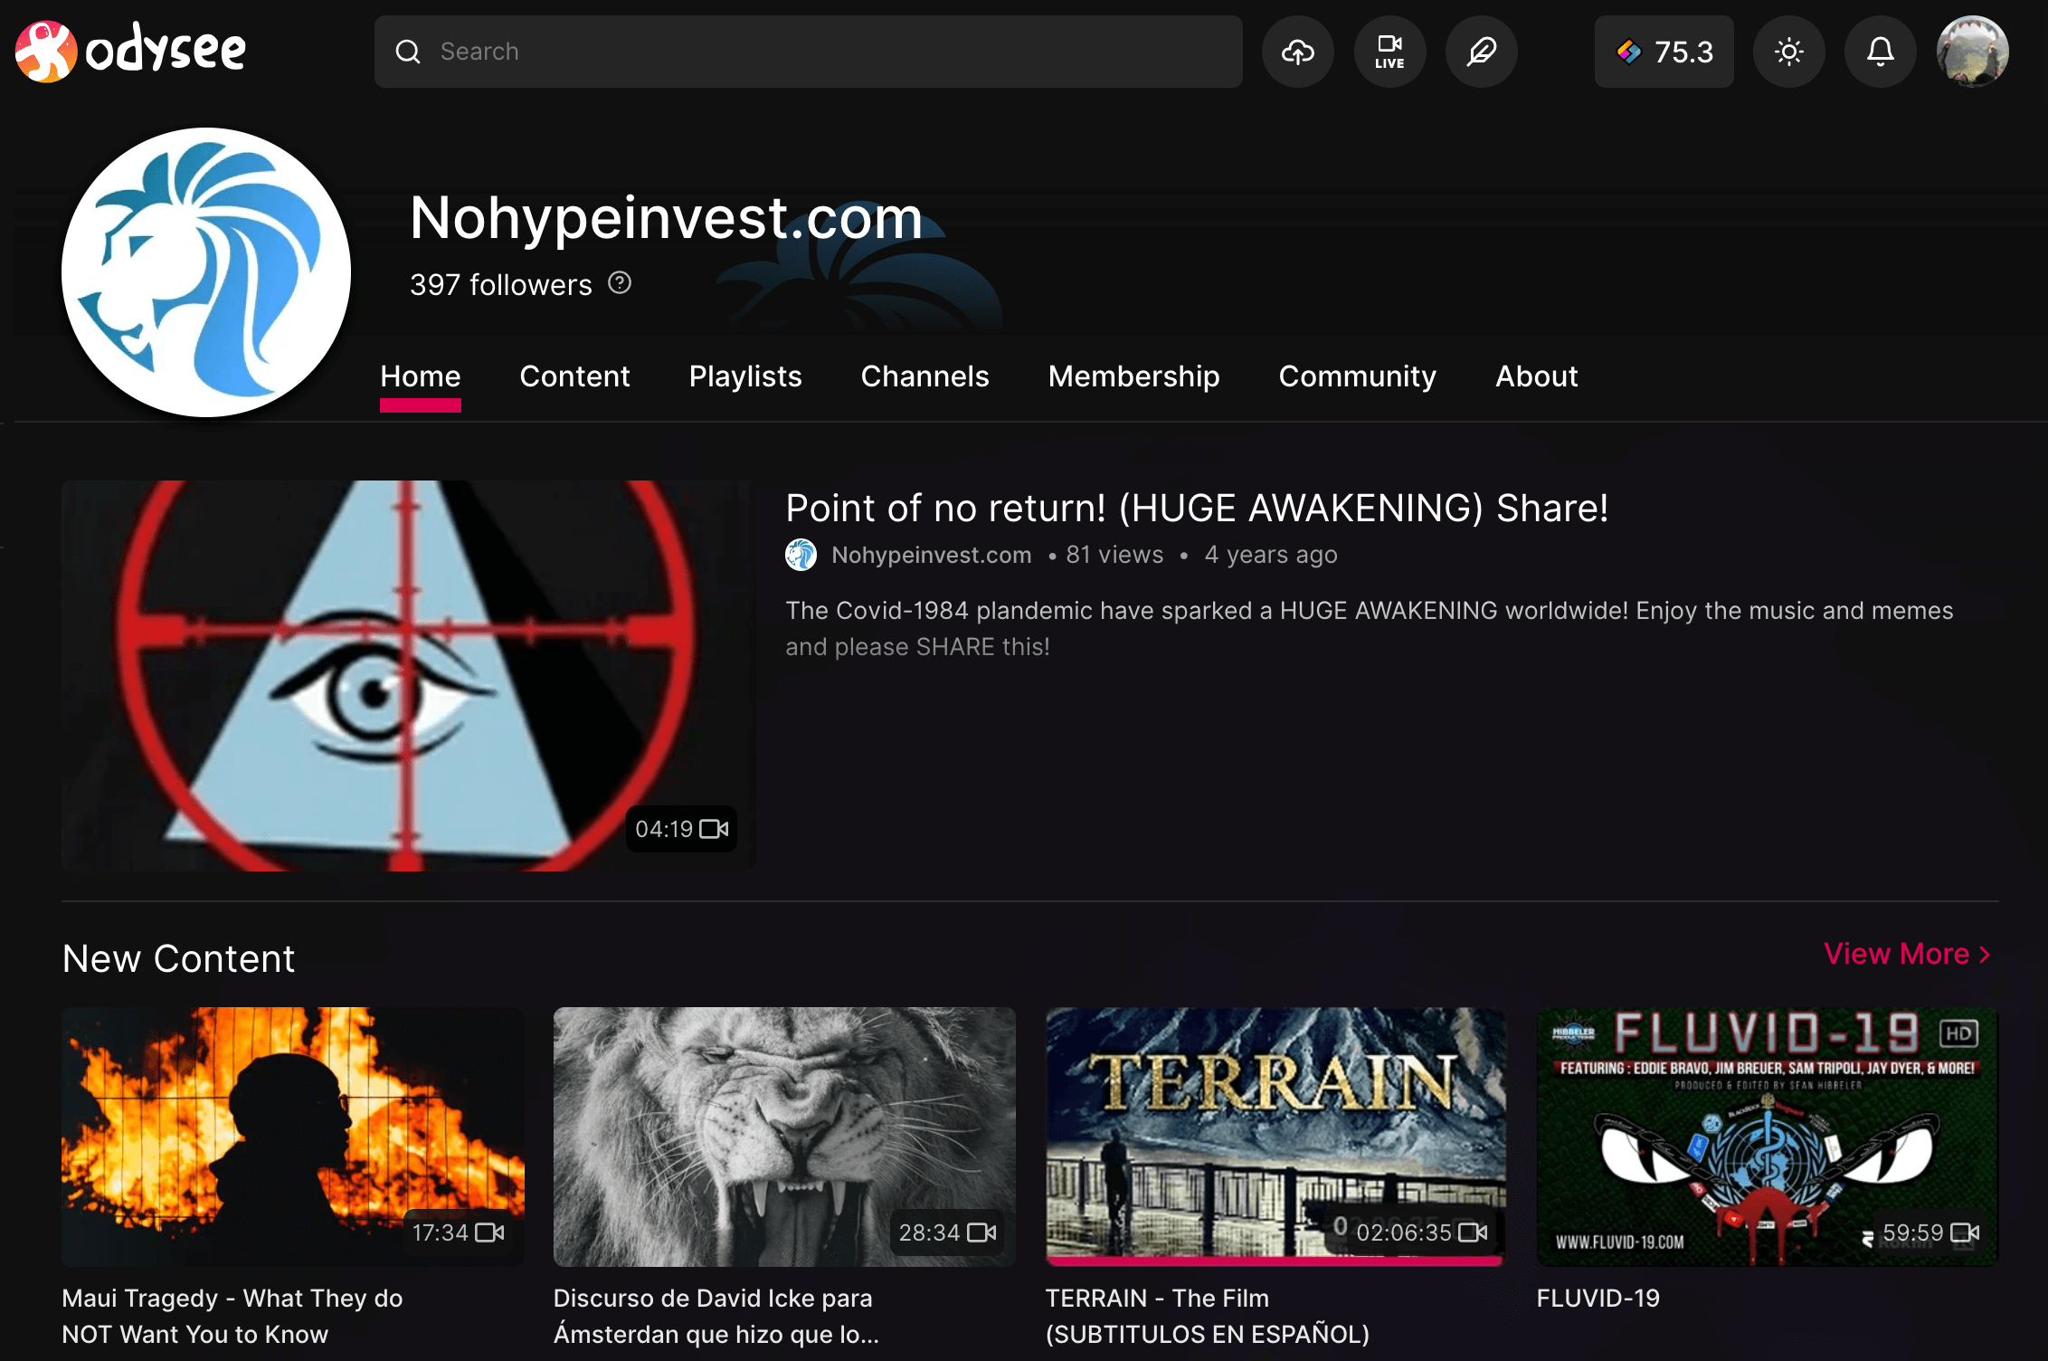The image size is (2048, 1361).
Task: Click the channel lion profile picture
Action: pos(206,272)
